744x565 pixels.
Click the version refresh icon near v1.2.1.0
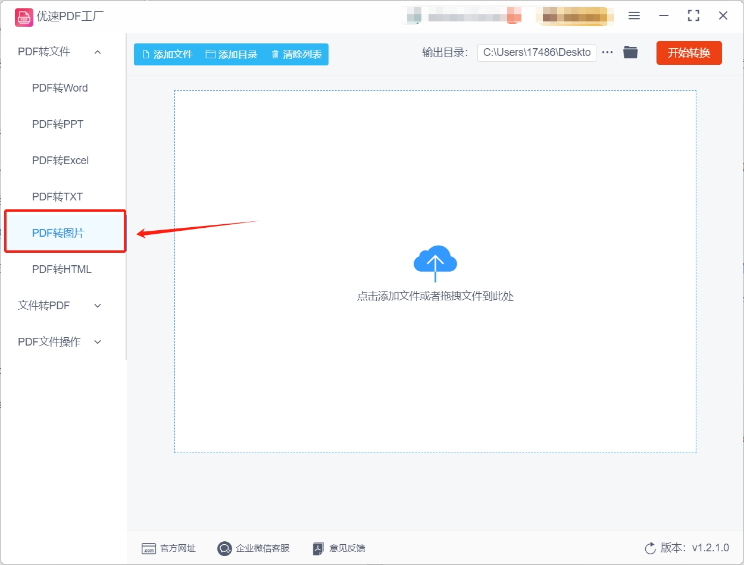(649, 549)
